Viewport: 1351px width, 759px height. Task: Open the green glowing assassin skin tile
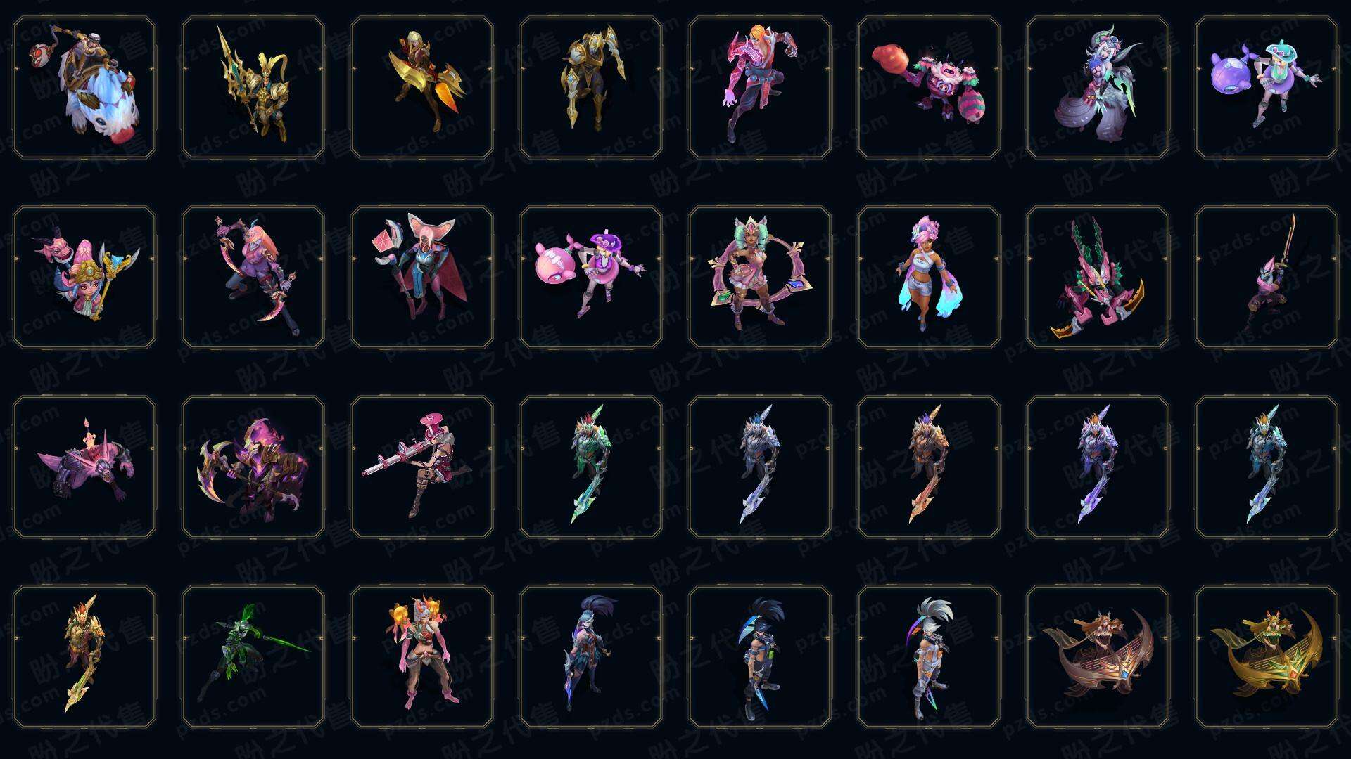[x=253, y=656]
